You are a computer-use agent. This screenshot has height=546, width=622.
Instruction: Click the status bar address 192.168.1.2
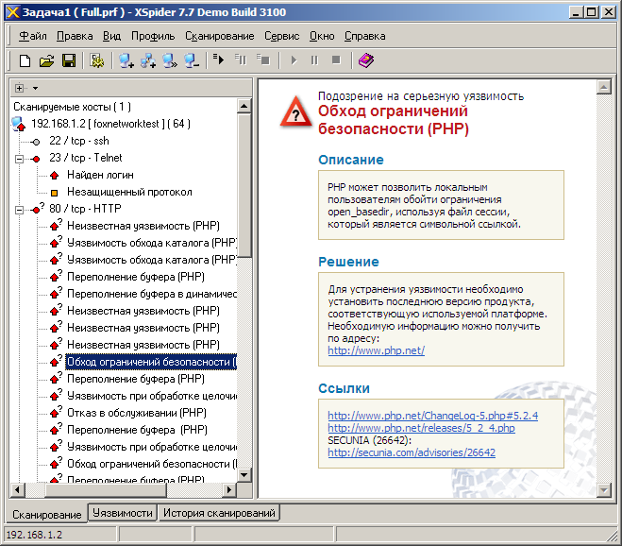pyautogui.click(x=34, y=535)
